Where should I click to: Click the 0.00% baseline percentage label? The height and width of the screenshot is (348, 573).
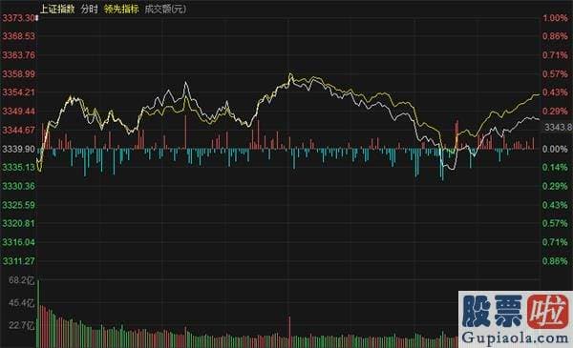tap(555, 149)
